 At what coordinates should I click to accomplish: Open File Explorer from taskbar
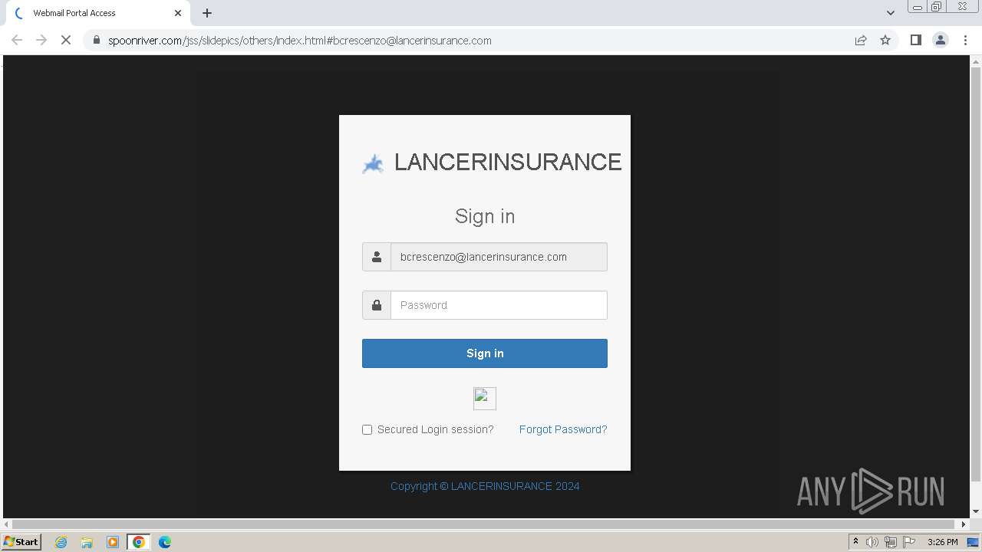87,542
